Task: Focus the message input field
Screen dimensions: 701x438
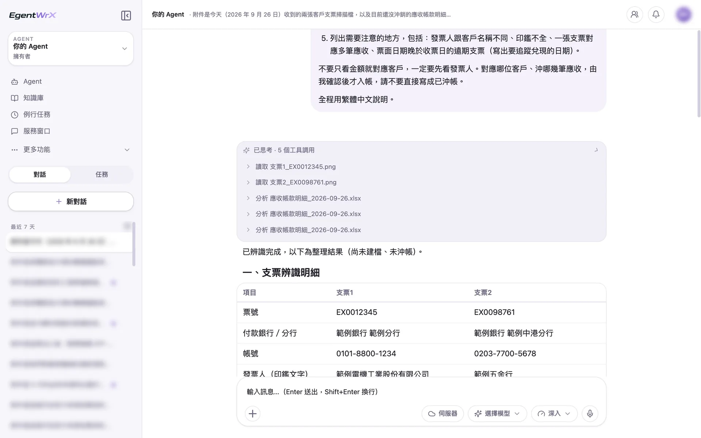Action: (421, 392)
